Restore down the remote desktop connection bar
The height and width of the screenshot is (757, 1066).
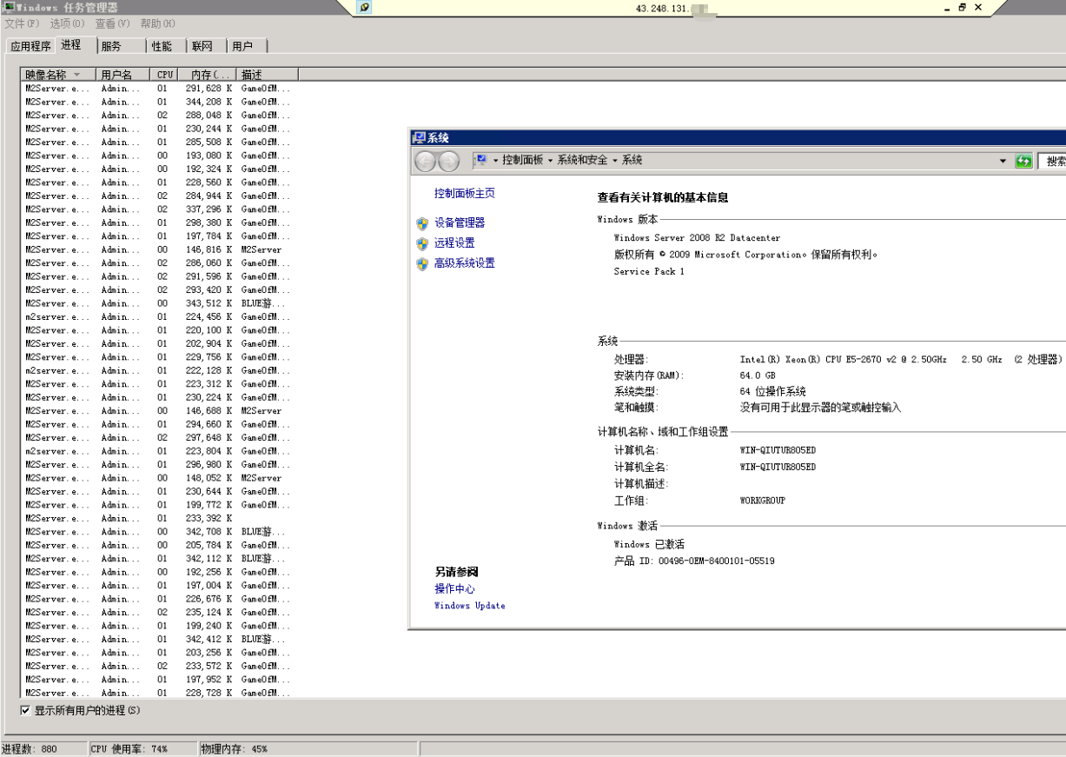pyautogui.click(x=962, y=7)
